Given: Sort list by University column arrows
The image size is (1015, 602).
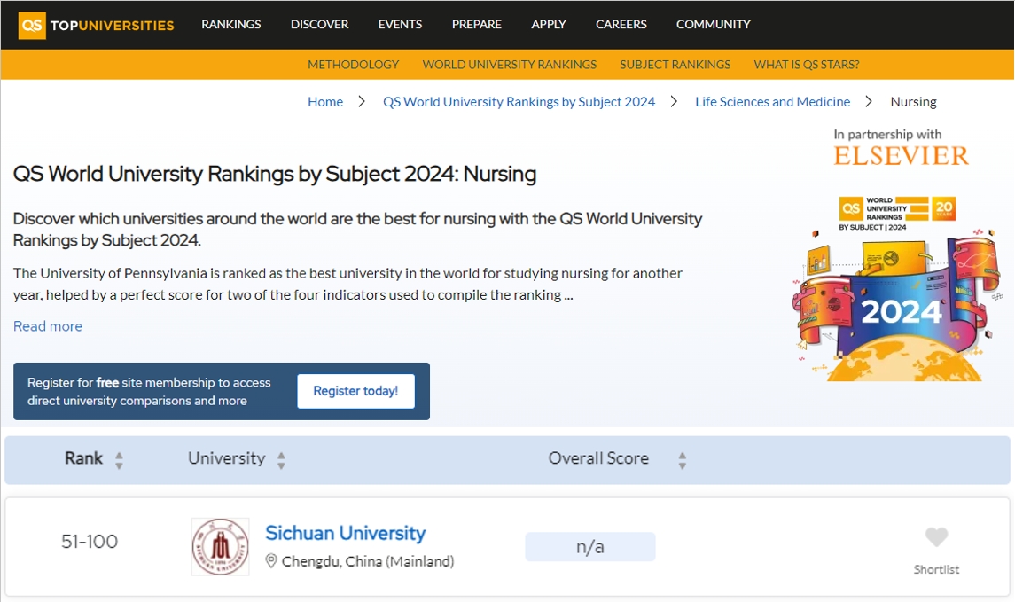Looking at the screenshot, I should click(281, 460).
